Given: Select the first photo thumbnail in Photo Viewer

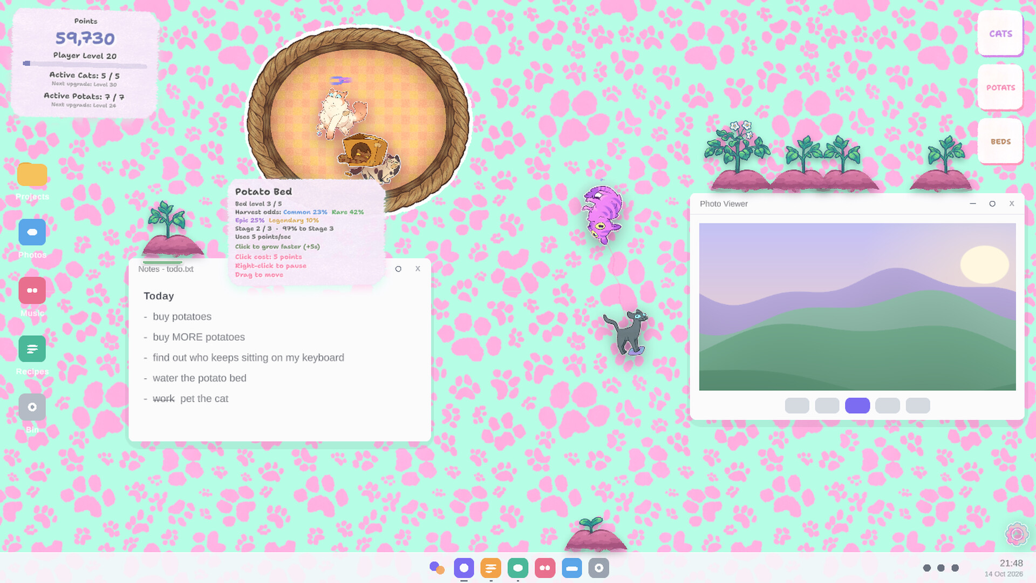Looking at the screenshot, I should coord(797,405).
